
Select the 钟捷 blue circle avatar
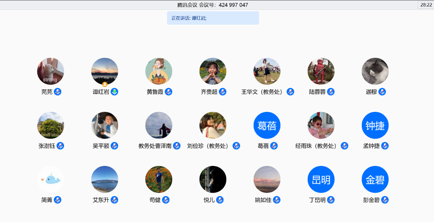point(375,125)
